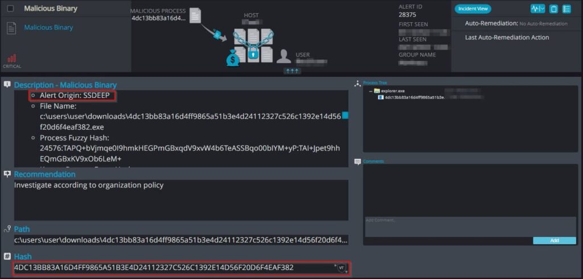
Task: Tick the Malicious Binary alert checkbox
Action: [x=11, y=9]
